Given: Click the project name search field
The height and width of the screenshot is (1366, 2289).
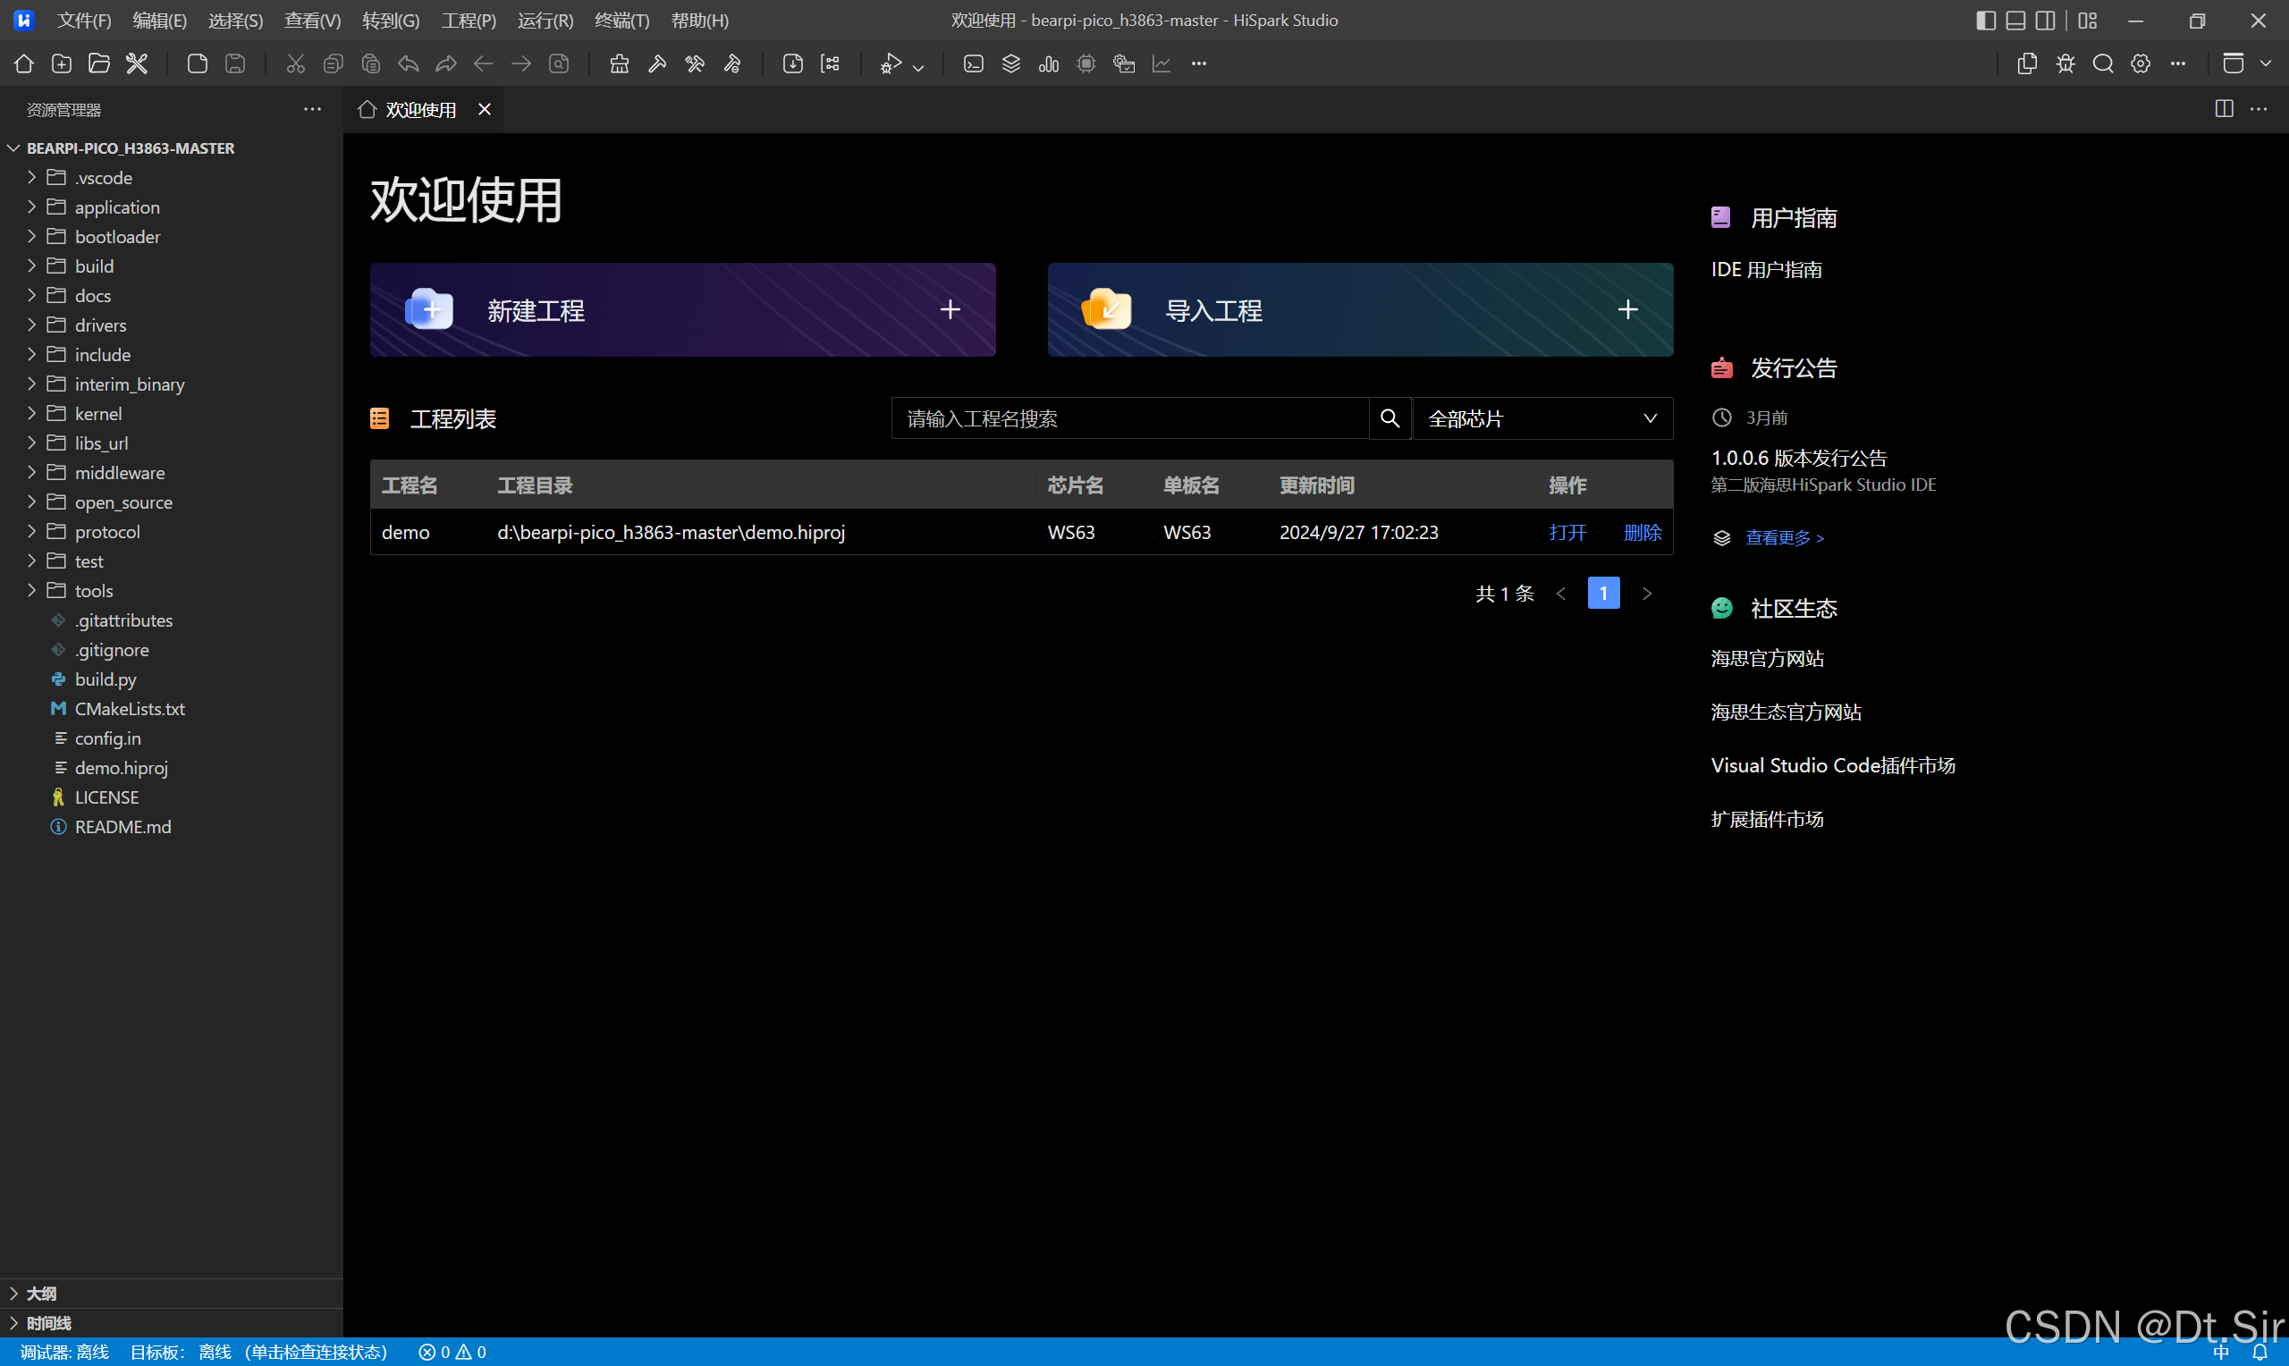Looking at the screenshot, I should 1128,417.
